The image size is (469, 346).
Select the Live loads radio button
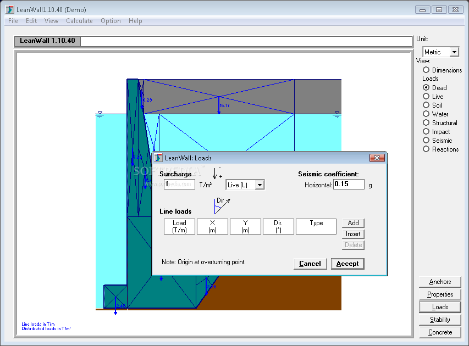tap(426, 96)
